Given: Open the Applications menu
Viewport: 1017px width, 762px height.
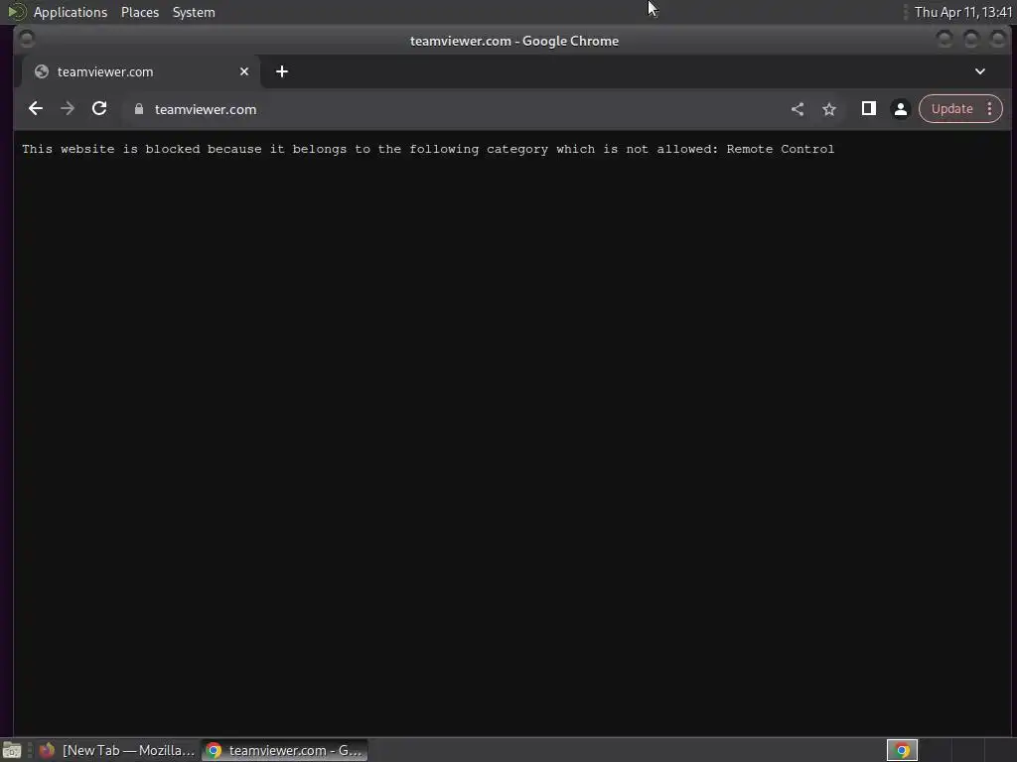Looking at the screenshot, I should 71,12.
